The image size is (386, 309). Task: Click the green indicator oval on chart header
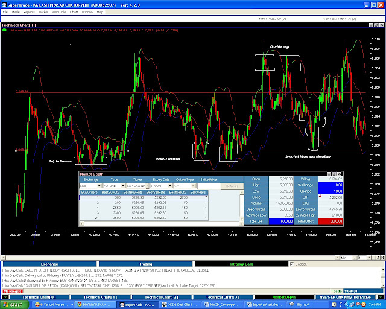pyautogui.click(x=4, y=30)
